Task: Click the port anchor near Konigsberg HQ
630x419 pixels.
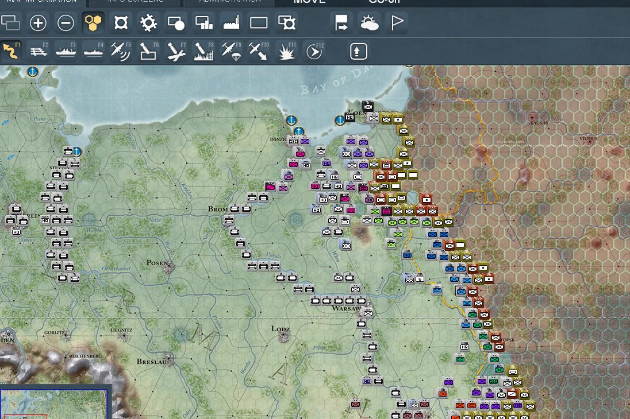Action: pos(340,119)
